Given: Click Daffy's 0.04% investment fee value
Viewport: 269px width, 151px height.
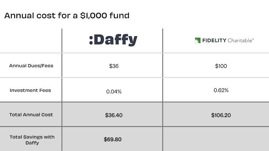Looking at the screenshot, I should (x=114, y=92).
